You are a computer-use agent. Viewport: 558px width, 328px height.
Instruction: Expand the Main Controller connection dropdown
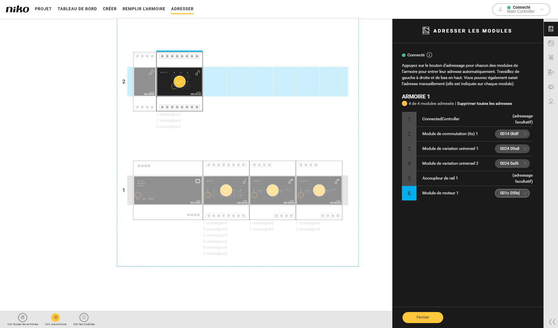[542, 9]
